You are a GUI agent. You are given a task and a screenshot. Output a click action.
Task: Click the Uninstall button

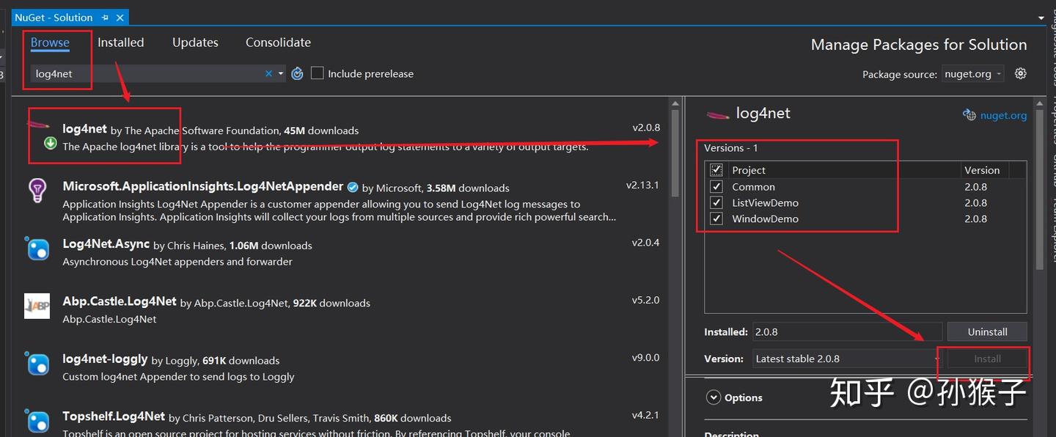tap(987, 331)
